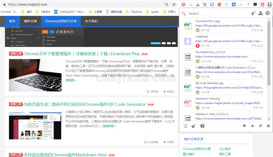
Task: Open the 解除右键 bookmark
Action: (x=114, y=12)
